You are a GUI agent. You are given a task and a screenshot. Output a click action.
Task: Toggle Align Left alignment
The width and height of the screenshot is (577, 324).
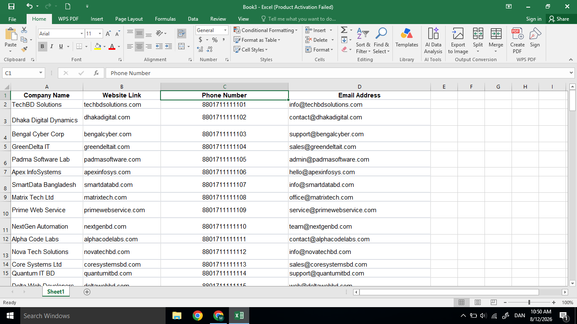pos(130,46)
